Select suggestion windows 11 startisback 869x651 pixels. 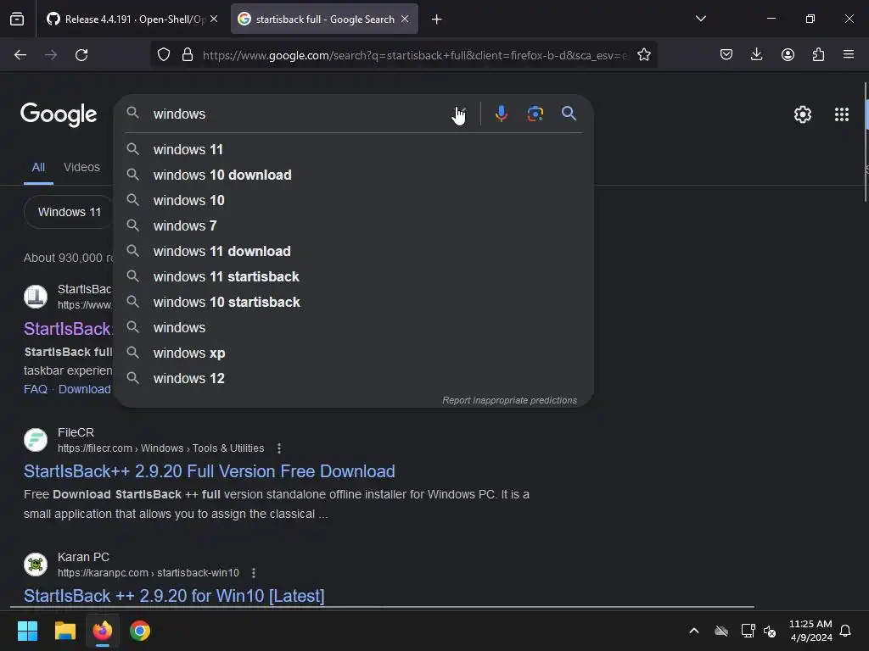pos(354,277)
